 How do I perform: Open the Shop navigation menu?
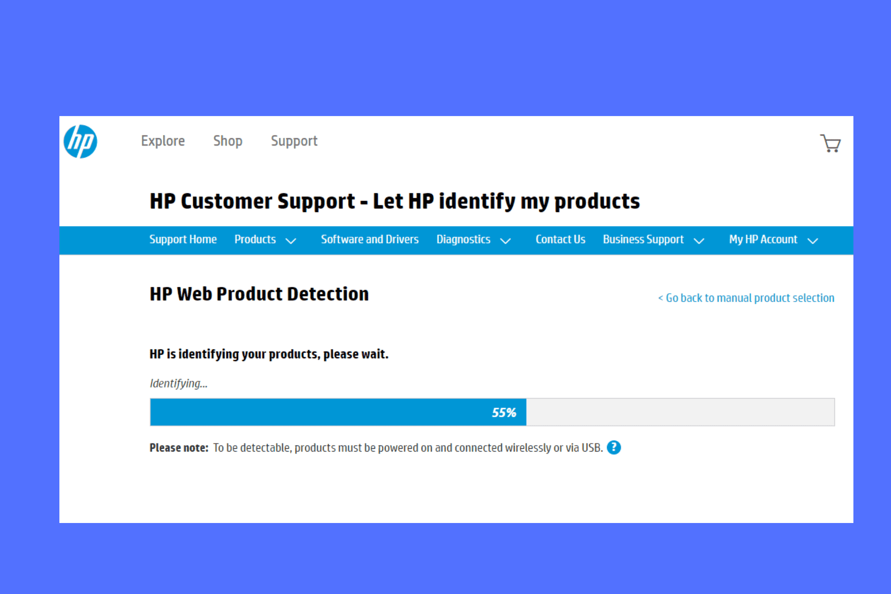(227, 140)
